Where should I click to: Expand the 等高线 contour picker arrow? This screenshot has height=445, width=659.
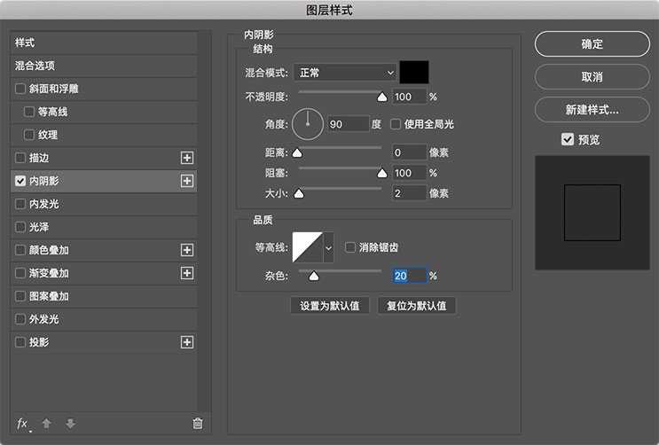328,248
